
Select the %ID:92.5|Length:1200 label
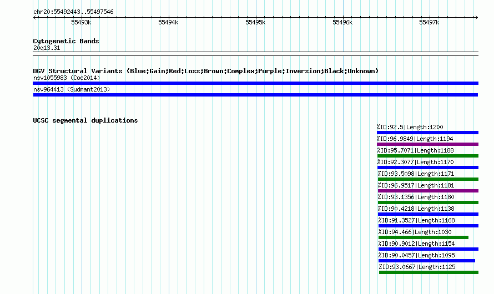tap(410, 127)
